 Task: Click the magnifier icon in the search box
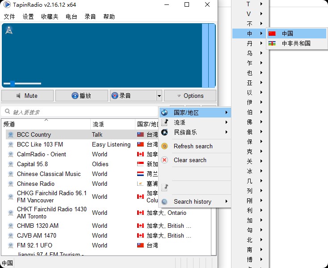(8, 111)
